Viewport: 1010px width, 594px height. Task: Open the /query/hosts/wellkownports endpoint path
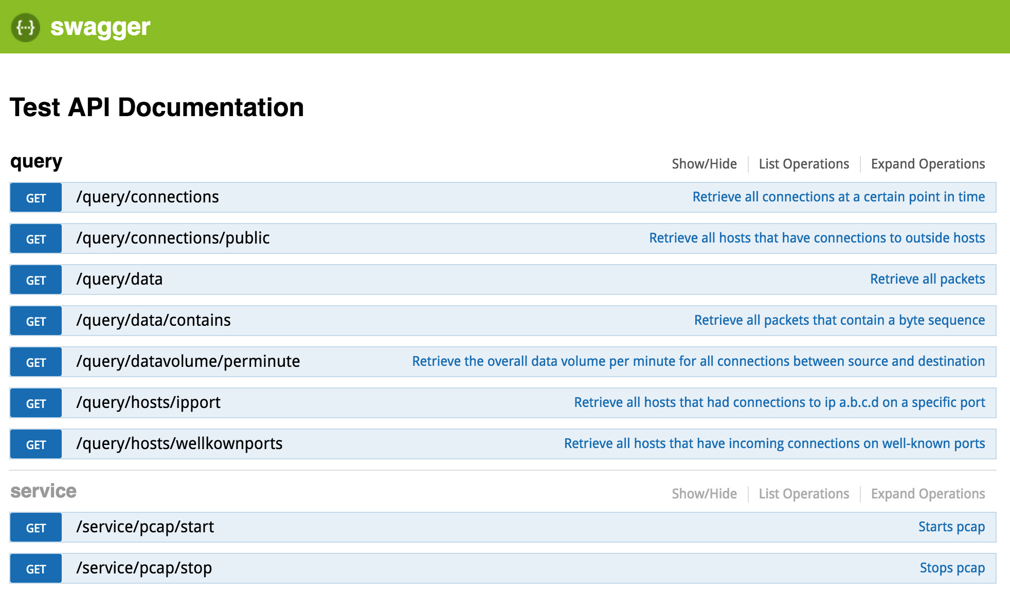coord(179,444)
